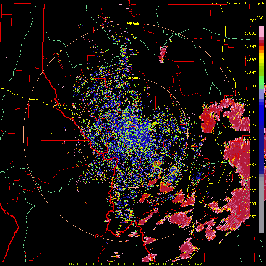Click the DCC label above the color scale

259,18
